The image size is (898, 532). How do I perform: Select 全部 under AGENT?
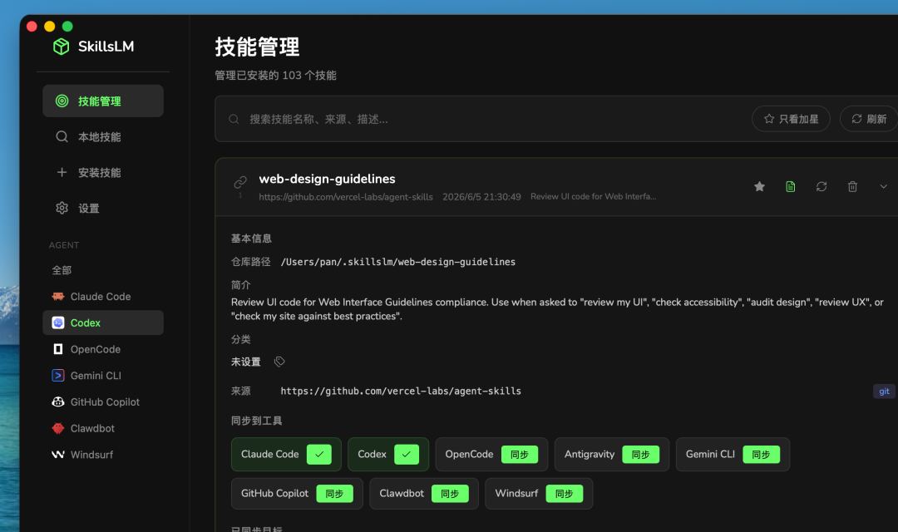pyautogui.click(x=62, y=270)
